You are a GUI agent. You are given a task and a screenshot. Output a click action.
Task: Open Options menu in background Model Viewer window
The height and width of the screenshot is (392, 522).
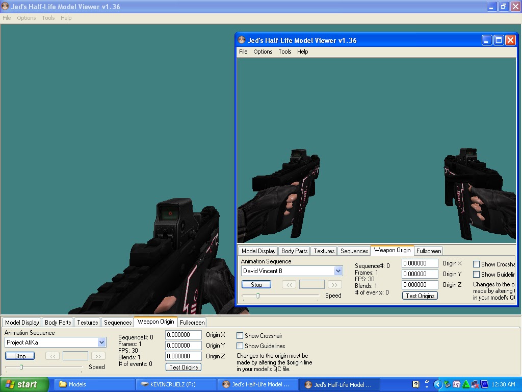pos(27,18)
